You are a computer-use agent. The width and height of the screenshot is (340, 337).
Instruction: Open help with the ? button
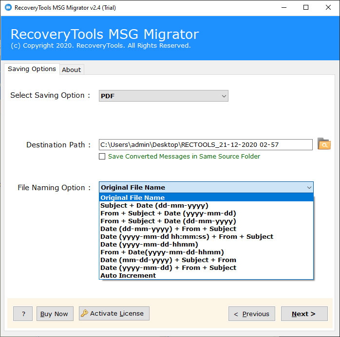click(23, 314)
